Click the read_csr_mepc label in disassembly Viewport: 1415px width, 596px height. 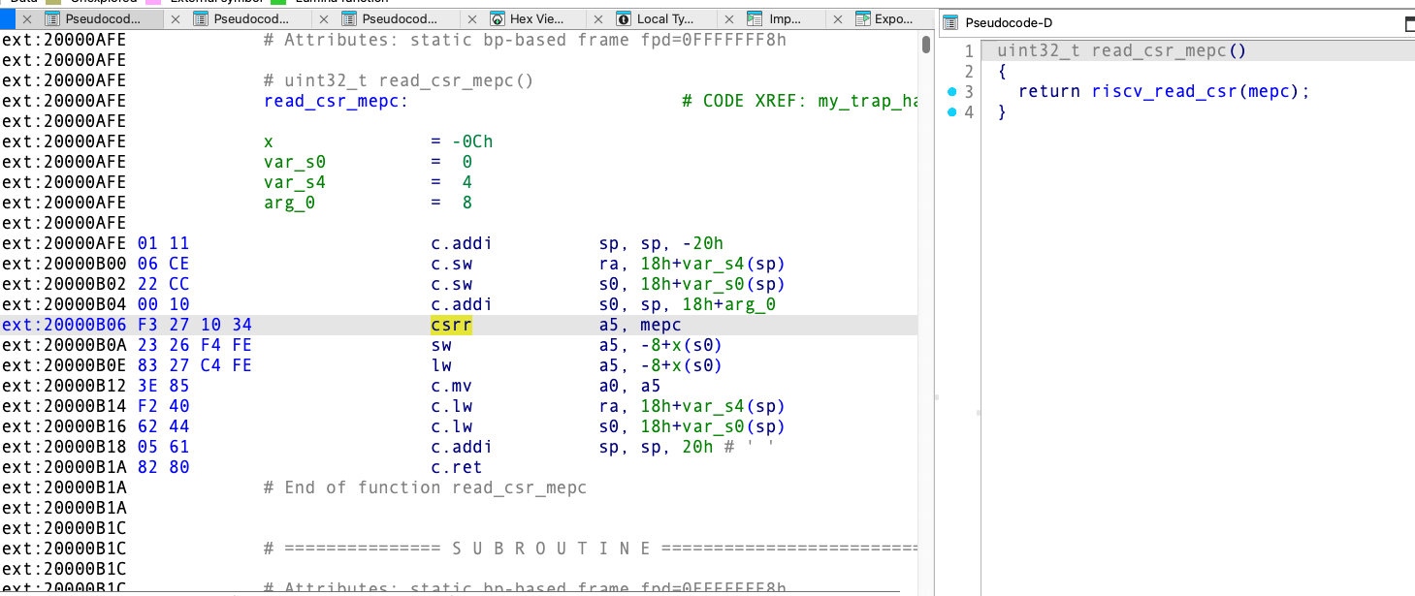tap(336, 101)
